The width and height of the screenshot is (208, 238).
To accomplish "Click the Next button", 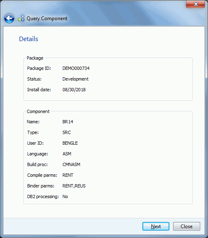I will tap(156, 226).
